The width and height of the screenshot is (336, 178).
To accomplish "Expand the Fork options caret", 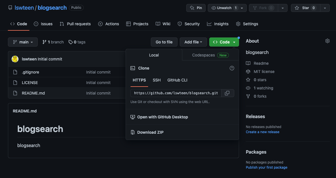I will 283,8.
